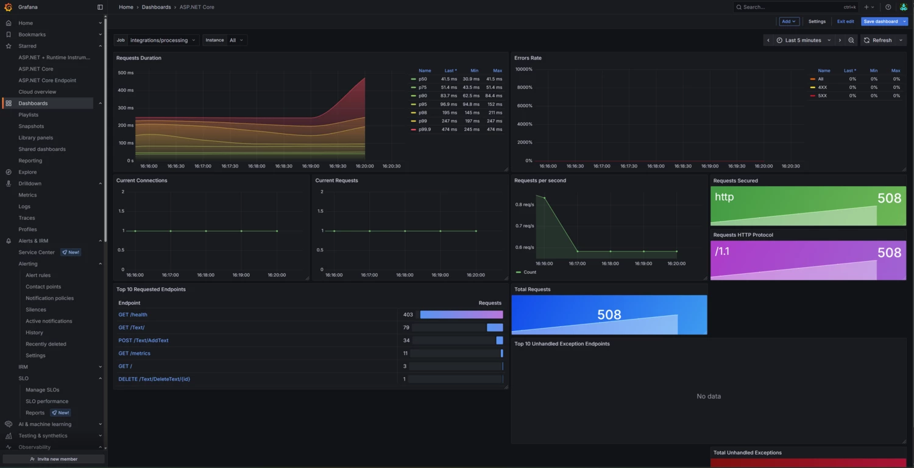Click the plus New icon in header
914x468 pixels.
point(866,7)
